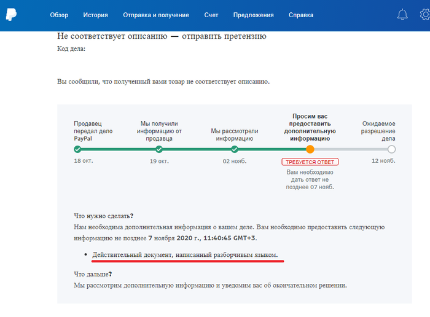Click the checkmark for 19 окт. step

159,149
